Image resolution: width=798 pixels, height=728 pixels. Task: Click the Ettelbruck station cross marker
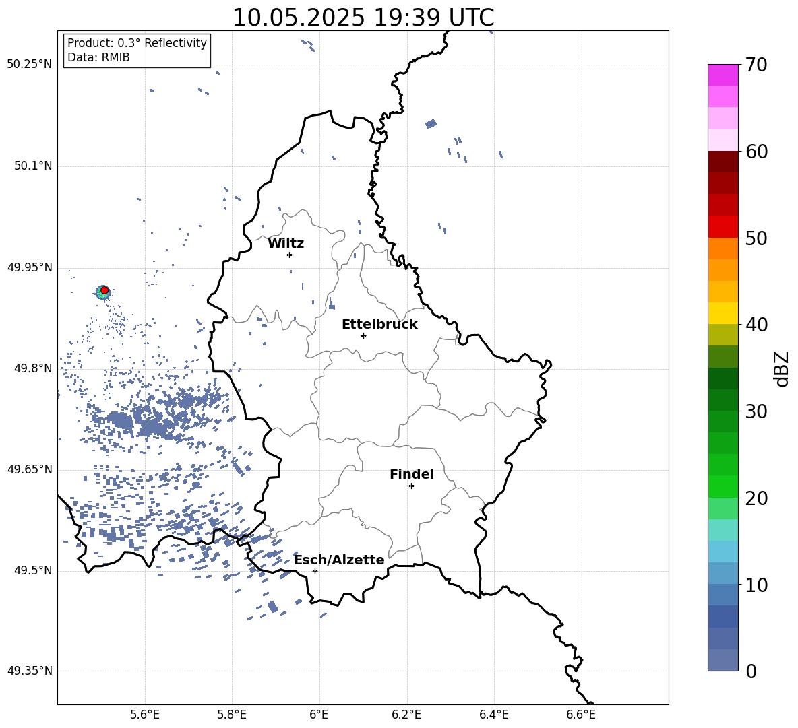[363, 335]
